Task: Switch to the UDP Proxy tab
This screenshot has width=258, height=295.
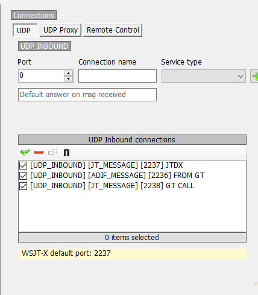Action: (x=60, y=30)
